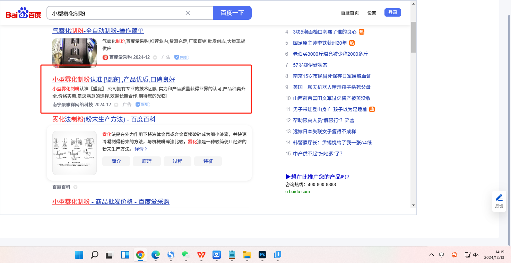
Task: Open WeChat from the taskbar
Action: pyautogui.click(x=186, y=255)
